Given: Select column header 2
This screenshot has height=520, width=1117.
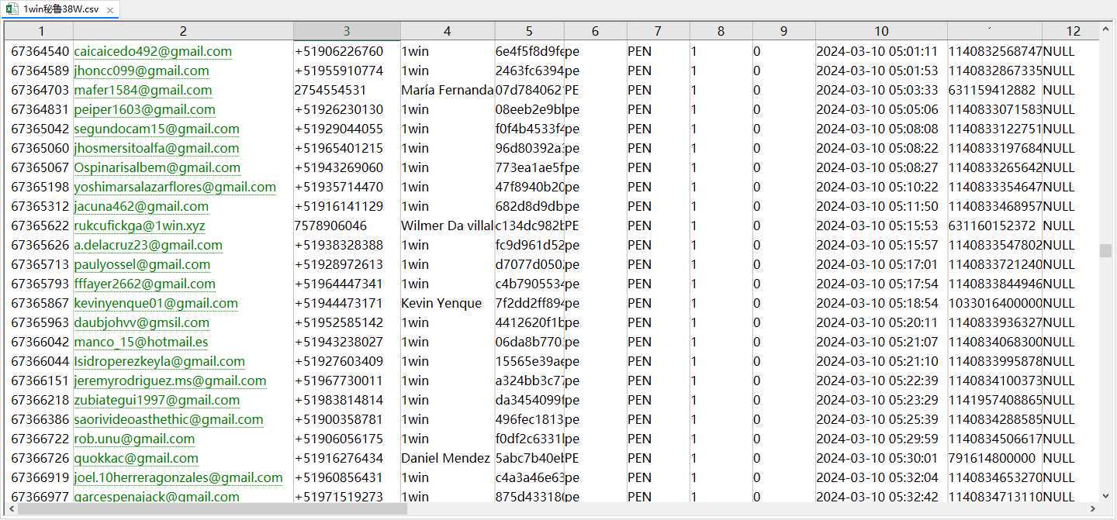Looking at the screenshot, I should [x=183, y=31].
